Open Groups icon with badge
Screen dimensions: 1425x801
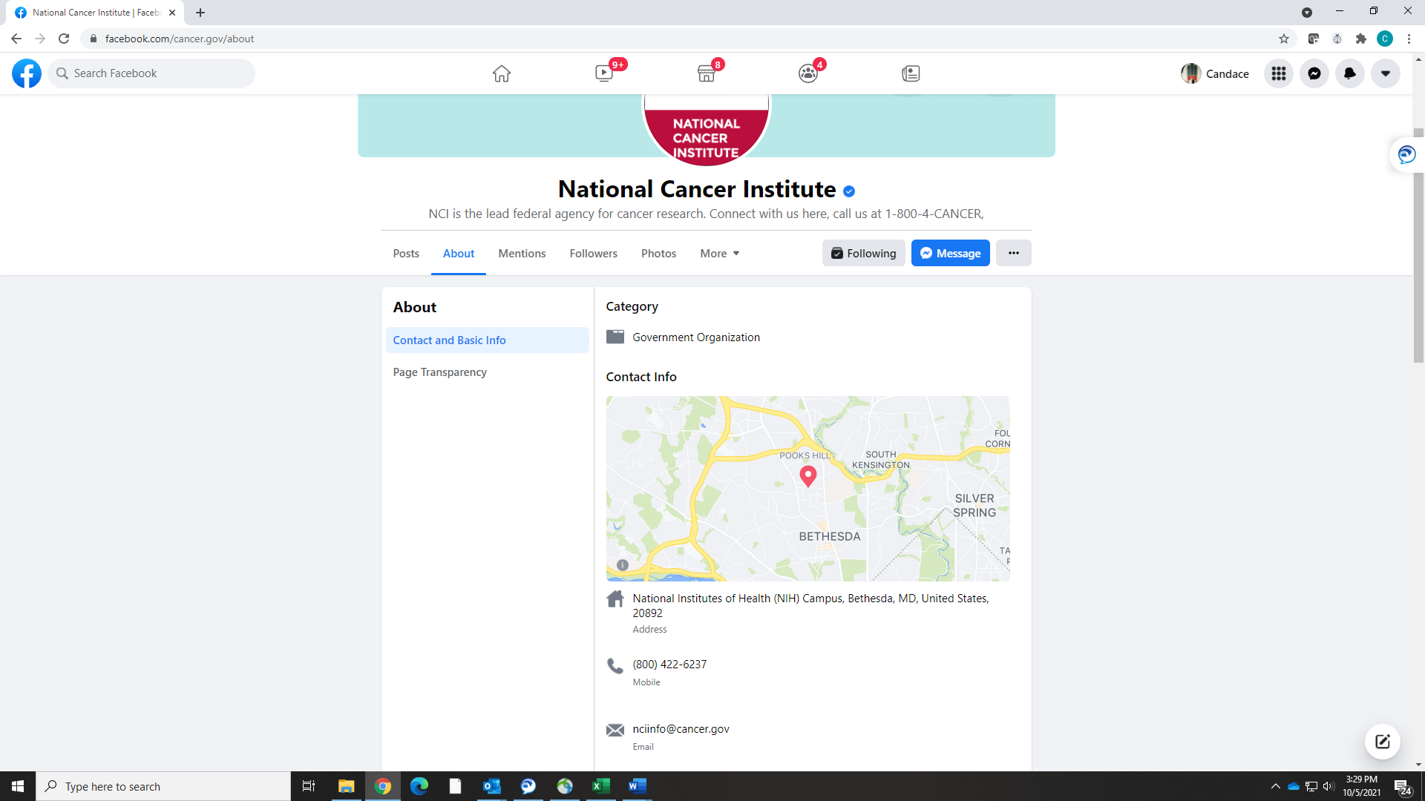tap(808, 73)
